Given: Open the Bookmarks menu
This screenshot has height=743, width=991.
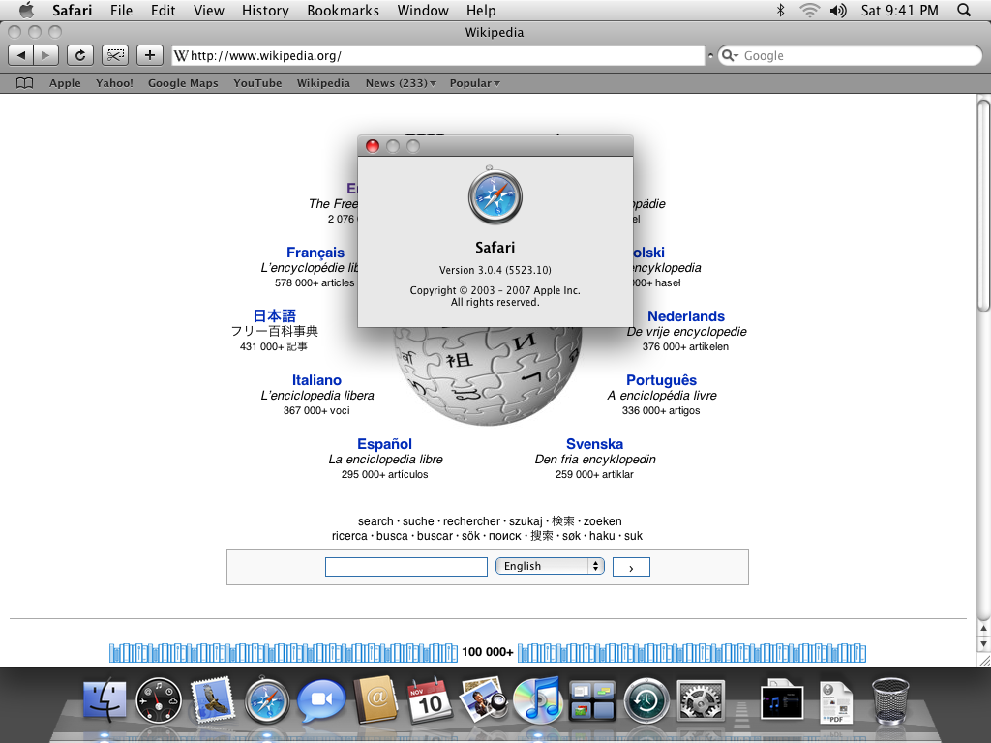Looking at the screenshot, I should coord(344,11).
